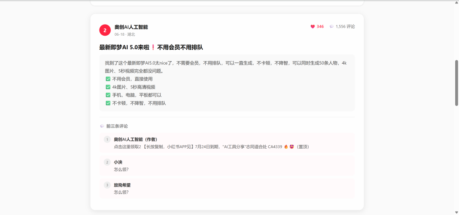Click the vertical scrollbar thumb
The image size is (459, 215).
[x=456, y=83]
